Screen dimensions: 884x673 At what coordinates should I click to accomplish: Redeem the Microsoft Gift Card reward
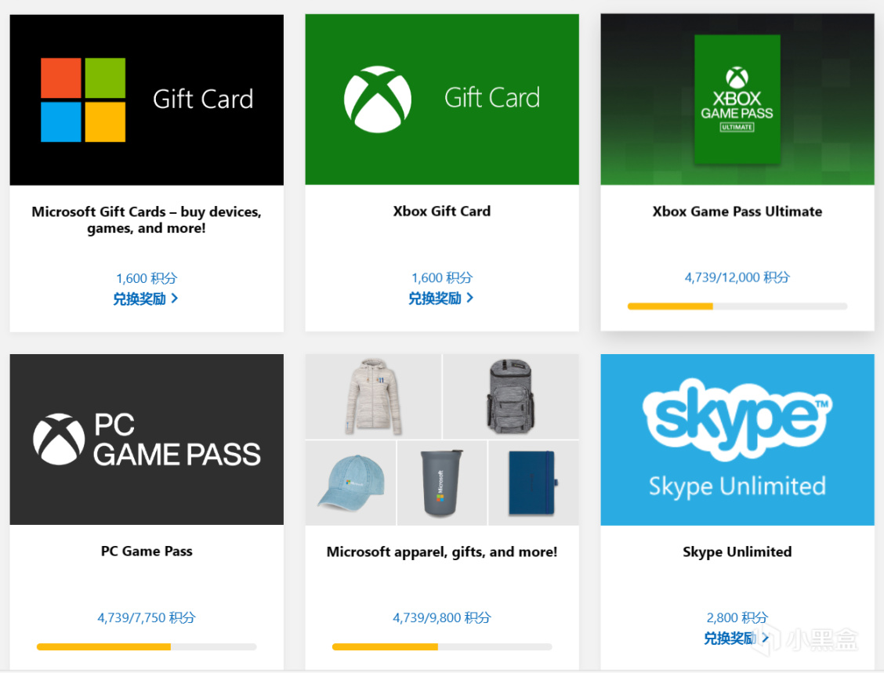click(x=146, y=299)
